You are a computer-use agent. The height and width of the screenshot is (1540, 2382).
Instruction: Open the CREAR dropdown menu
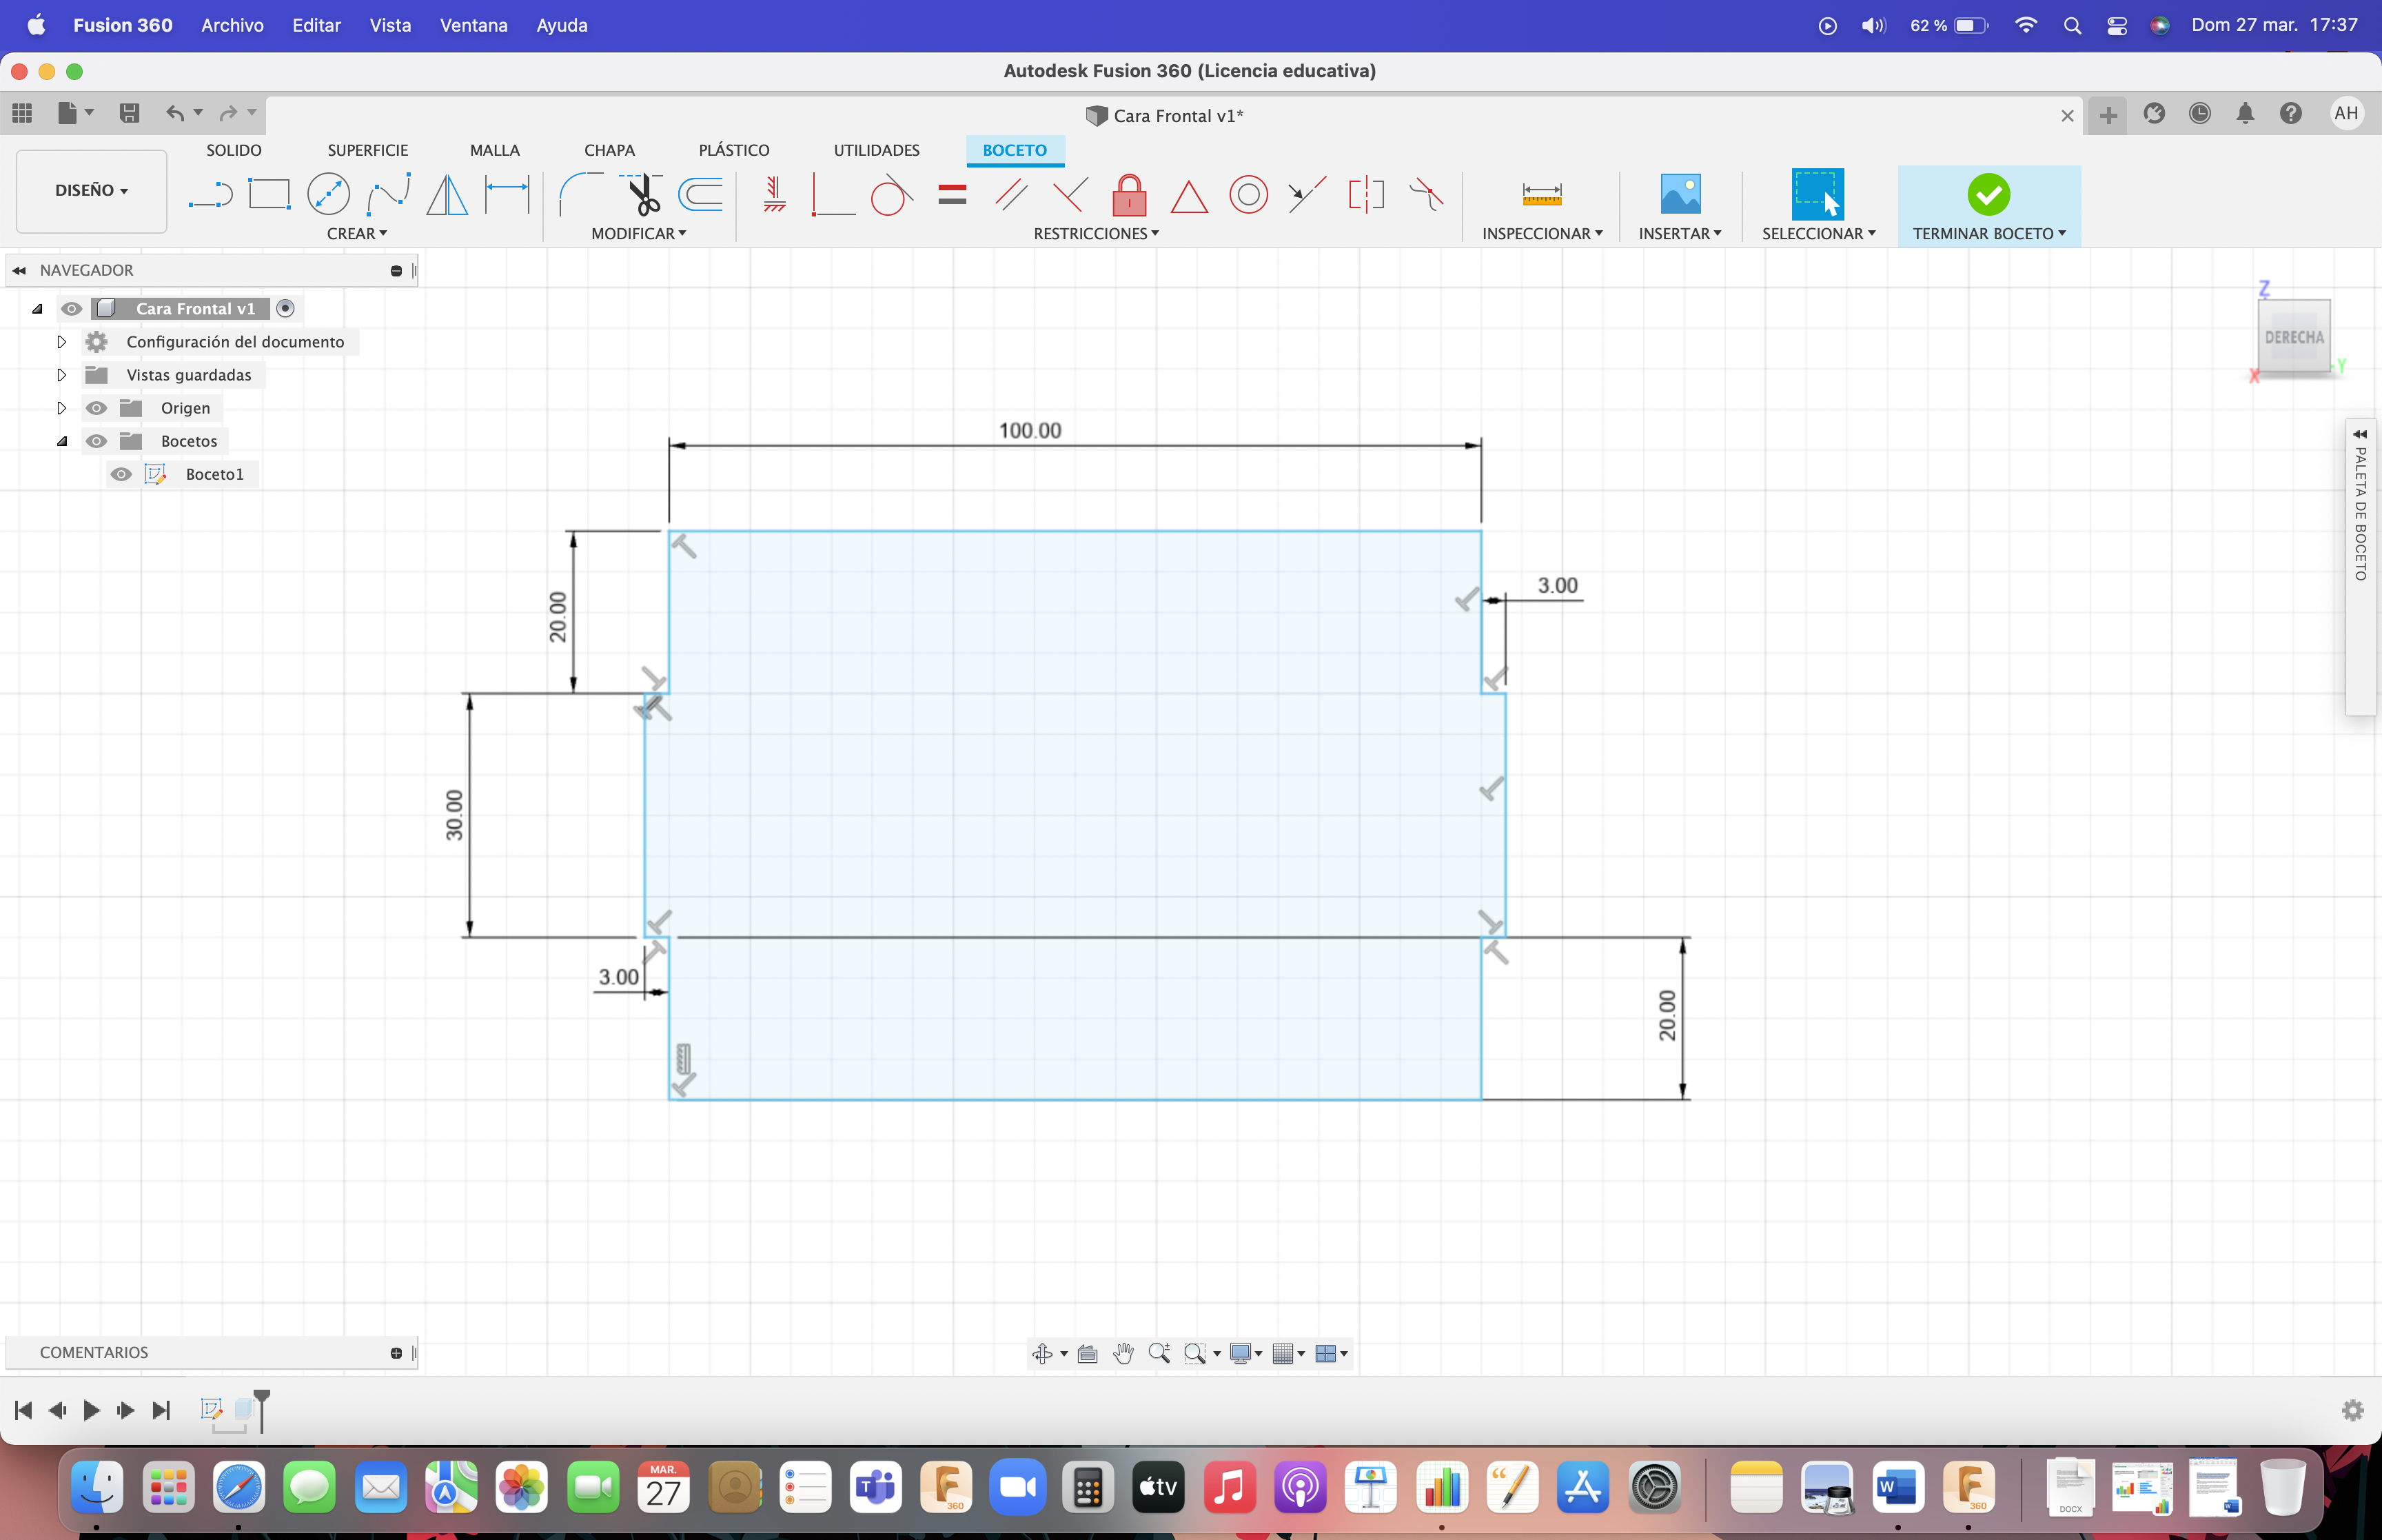[x=357, y=233]
